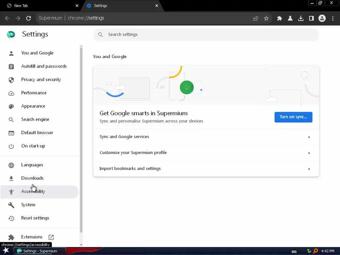The width and height of the screenshot is (340, 255).
Task: Open the three-dot browser menu
Action: pyautogui.click(x=333, y=19)
